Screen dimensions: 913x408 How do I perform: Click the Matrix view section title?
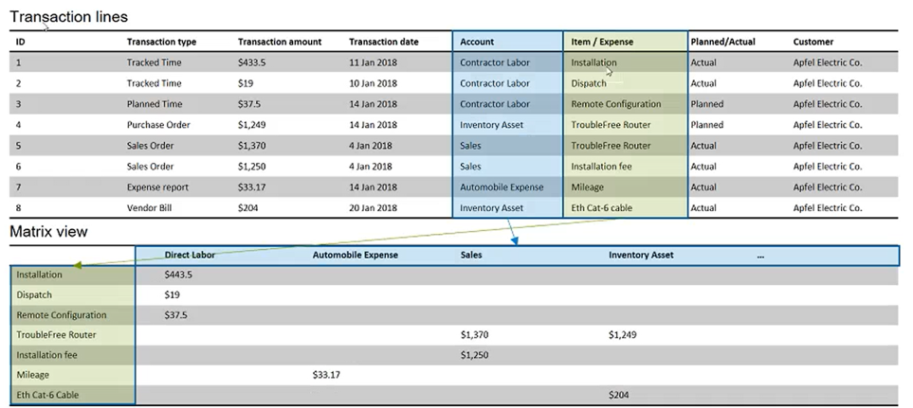[x=49, y=231]
